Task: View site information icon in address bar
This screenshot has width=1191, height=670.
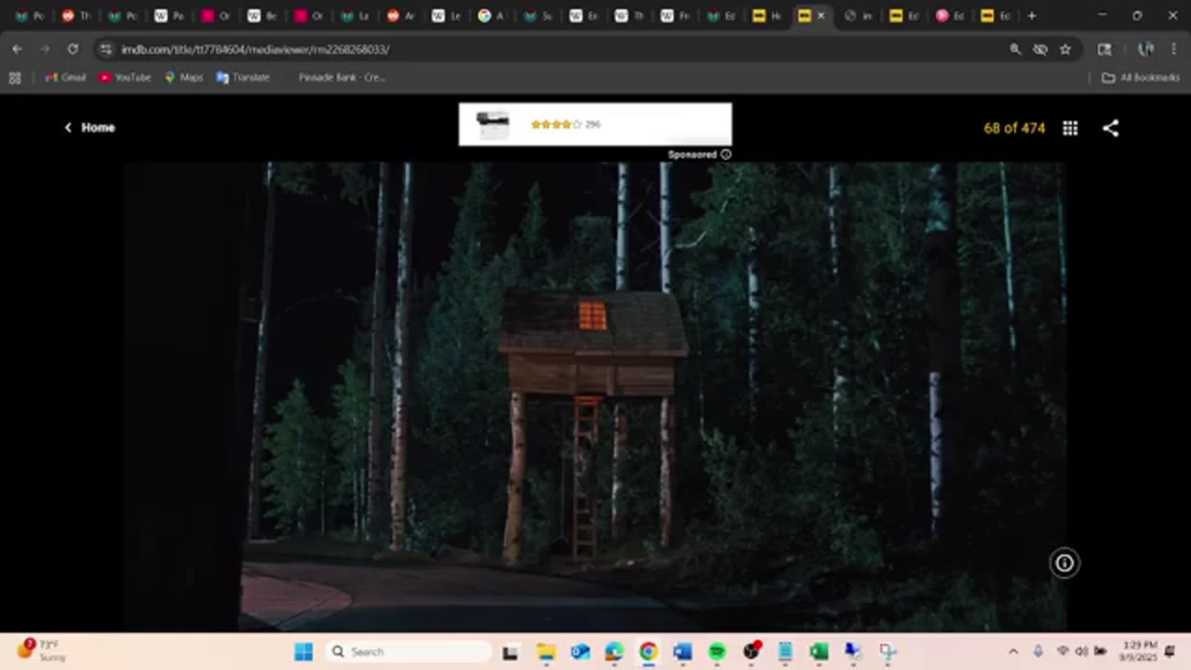Action: (x=105, y=49)
